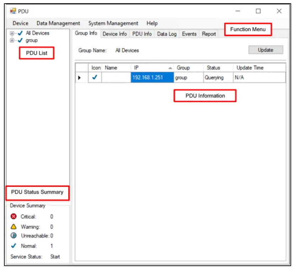The image size is (296, 270).
Task: Click the Update button
Action: point(265,50)
